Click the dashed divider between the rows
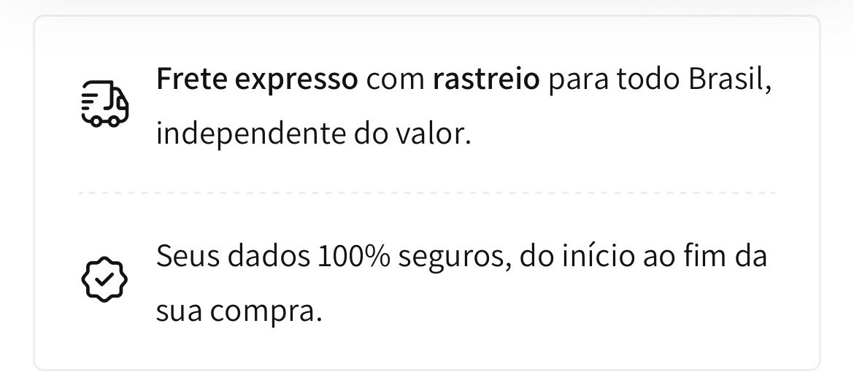Screen dimensions: 854x388 [427, 193]
